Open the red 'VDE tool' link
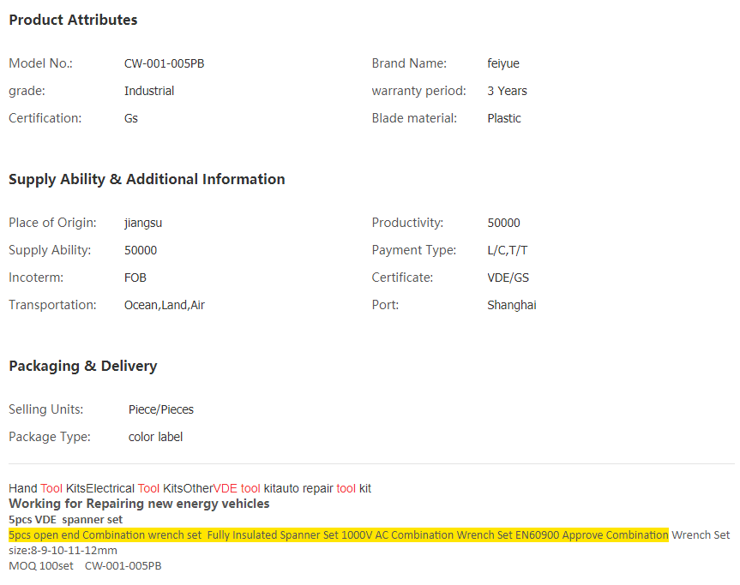Image resolution: width=740 pixels, height=585 pixels. (x=237, y=488)
